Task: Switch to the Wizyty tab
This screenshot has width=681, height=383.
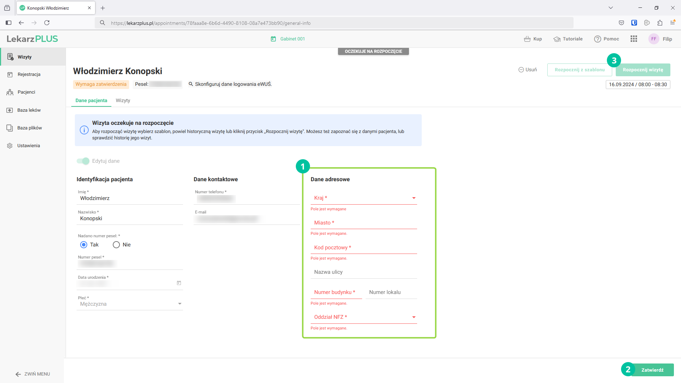Action: (123, 101)
